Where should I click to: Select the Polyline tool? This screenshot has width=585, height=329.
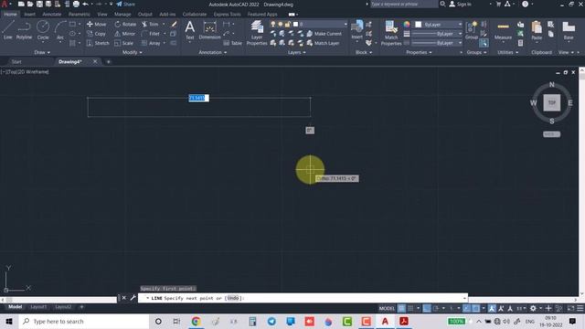pos(24,30)
